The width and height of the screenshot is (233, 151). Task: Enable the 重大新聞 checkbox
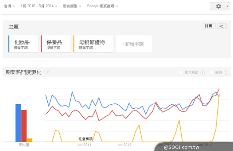(181, 73)
